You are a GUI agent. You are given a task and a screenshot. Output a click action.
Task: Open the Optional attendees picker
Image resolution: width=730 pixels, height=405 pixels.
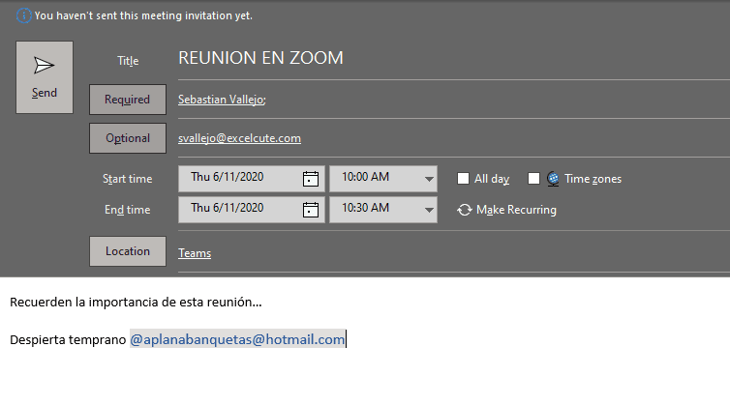tap(128, 138)
